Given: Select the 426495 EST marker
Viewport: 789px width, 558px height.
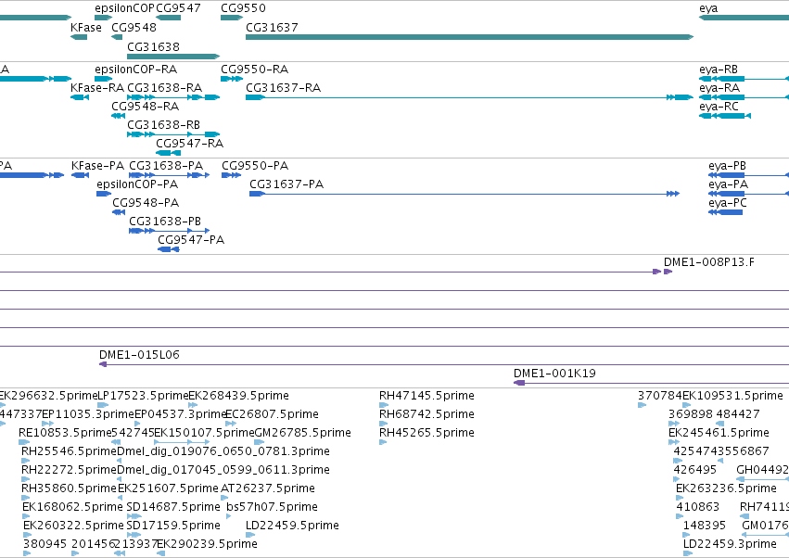Looking at the screenshot, I should coord(677,479).
